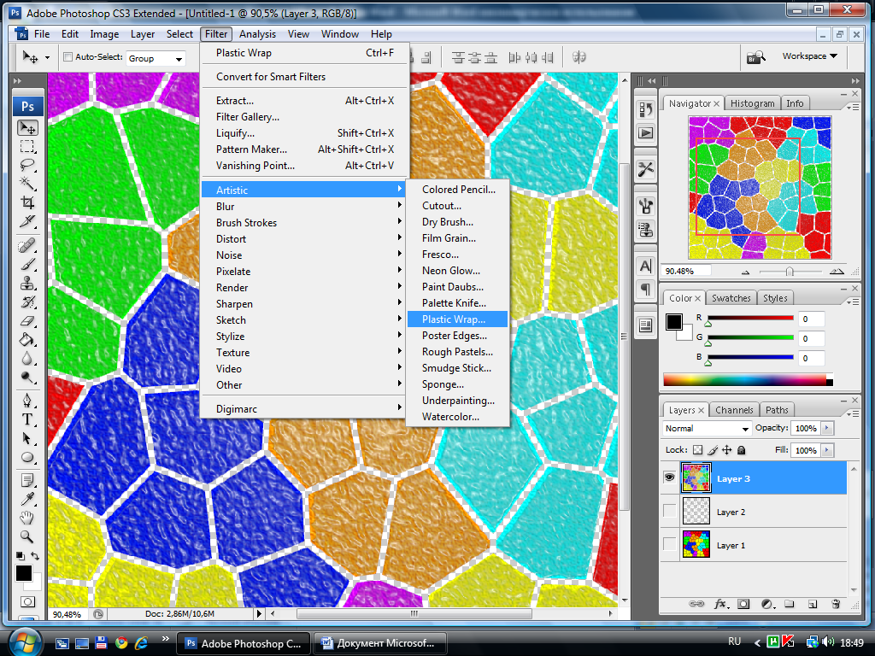Switch to the Microsoft Word taskbar button
The image size is (875, 656).
pos(380,643)
